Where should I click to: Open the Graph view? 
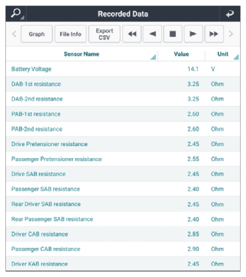[x=37, y=34]
